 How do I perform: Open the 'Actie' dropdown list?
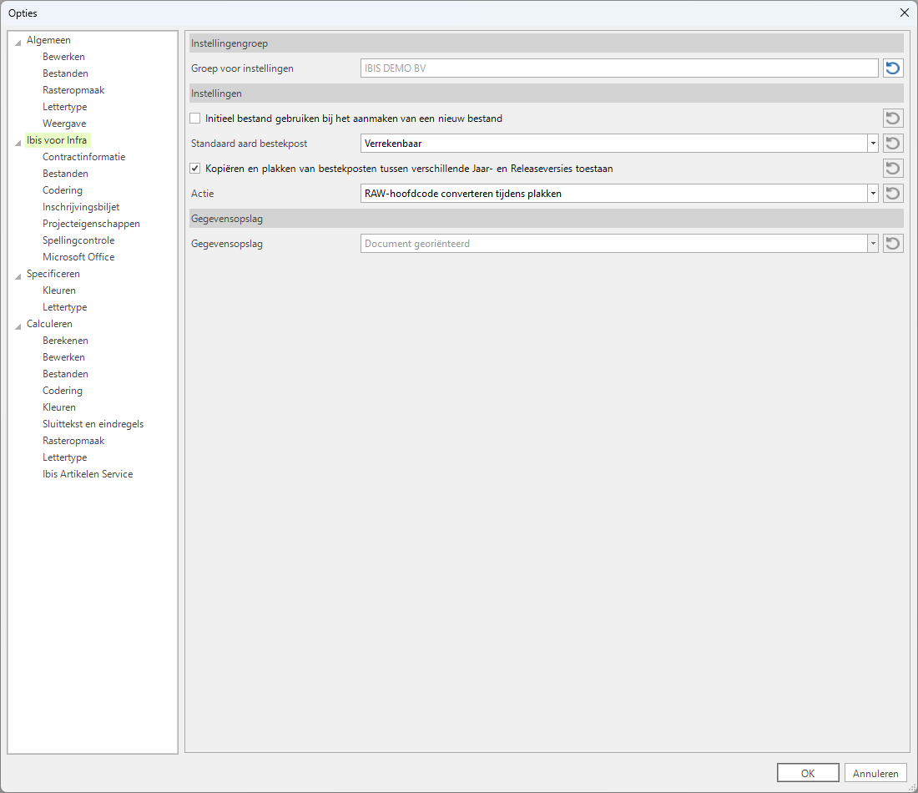873,194
